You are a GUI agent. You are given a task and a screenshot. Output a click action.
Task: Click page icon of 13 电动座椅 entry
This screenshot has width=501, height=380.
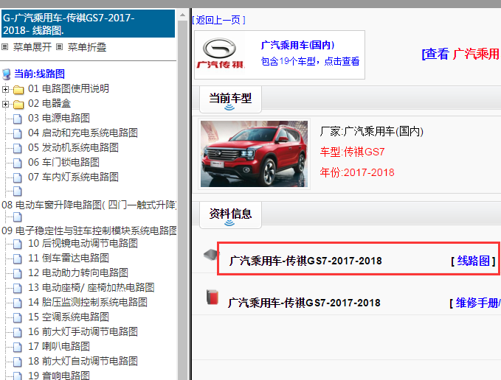[18, 288]
